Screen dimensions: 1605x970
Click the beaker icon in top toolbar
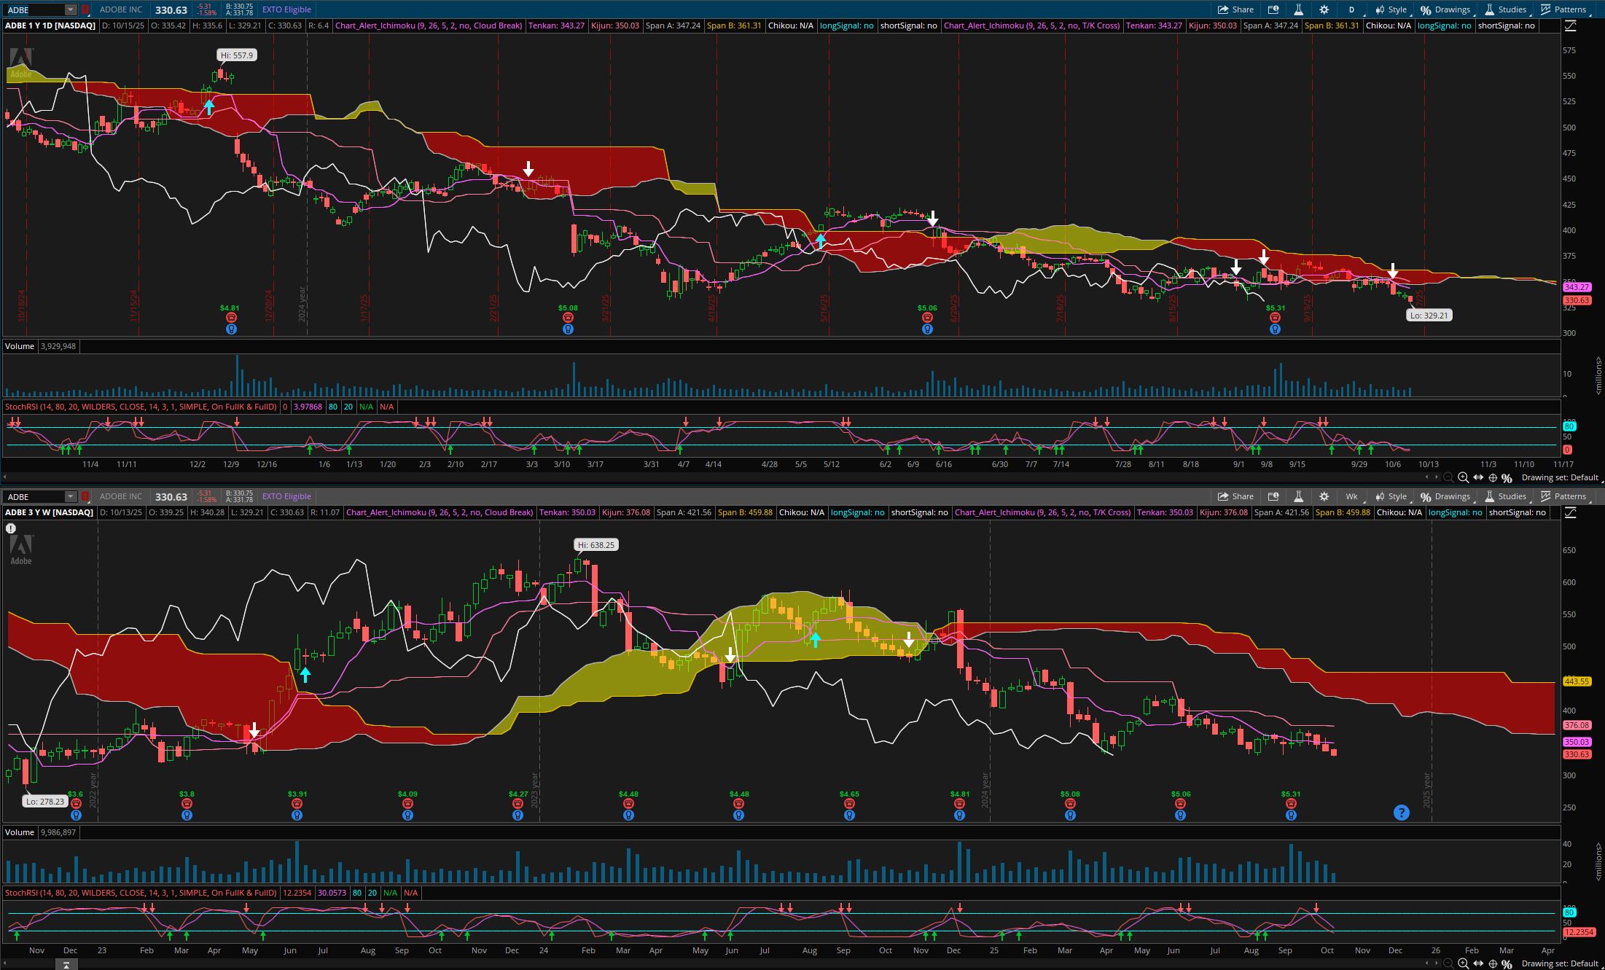tap(1298, 9)
